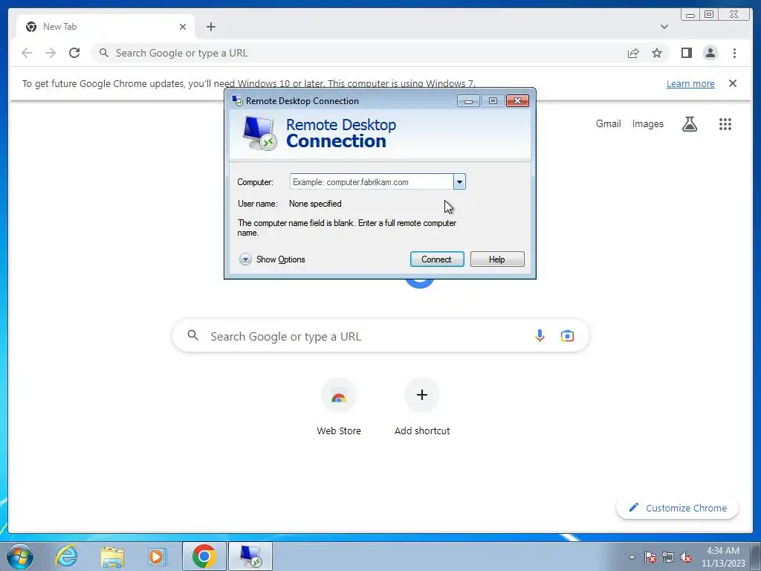Viewport: 761px width, 571px height.
Task: Search by image with Google Lens icon
Action: [x=567, y=335]
